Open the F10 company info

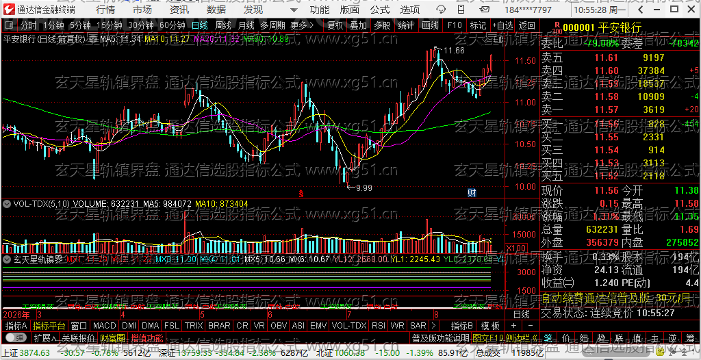pos(455,25)
